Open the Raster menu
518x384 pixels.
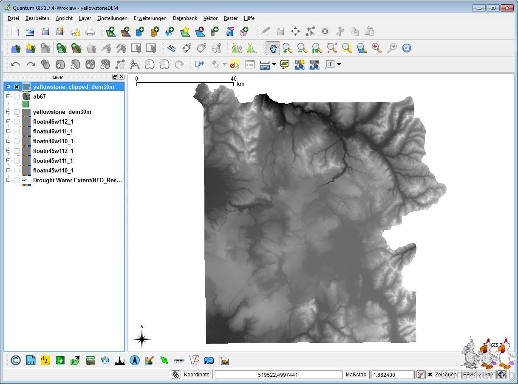pyautogui.click(x=231, y=18)
